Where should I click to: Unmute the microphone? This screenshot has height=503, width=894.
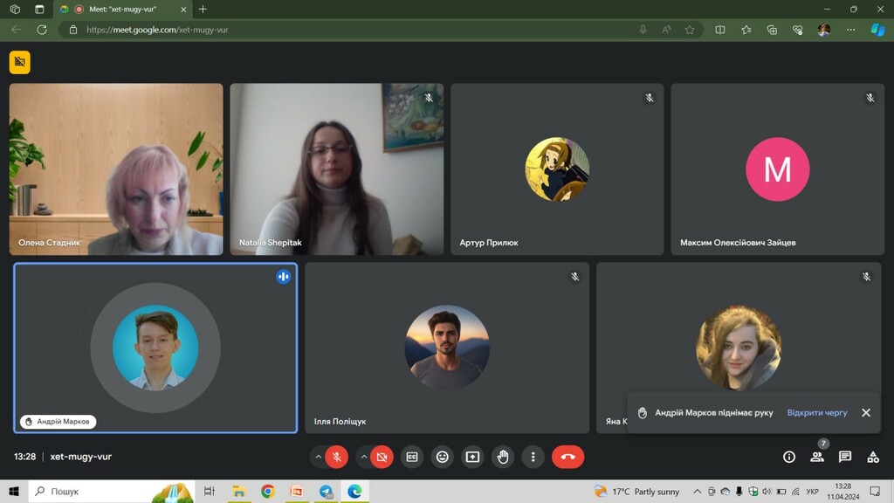[x=337, y=457]
